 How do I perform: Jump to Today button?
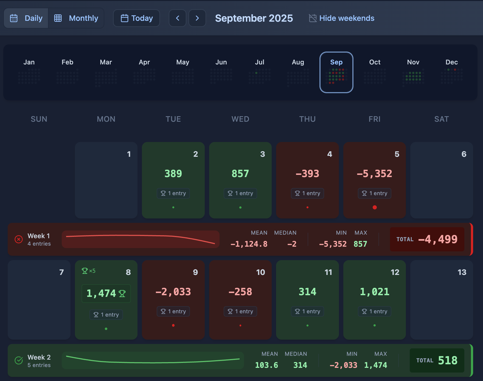point(137,18)
